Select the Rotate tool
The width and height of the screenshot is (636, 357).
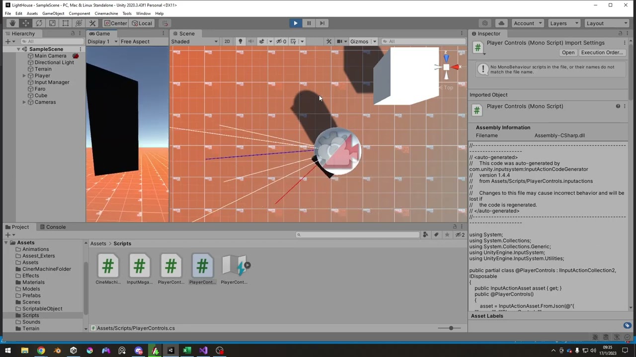pyautogui.click(x=39, y=23)
